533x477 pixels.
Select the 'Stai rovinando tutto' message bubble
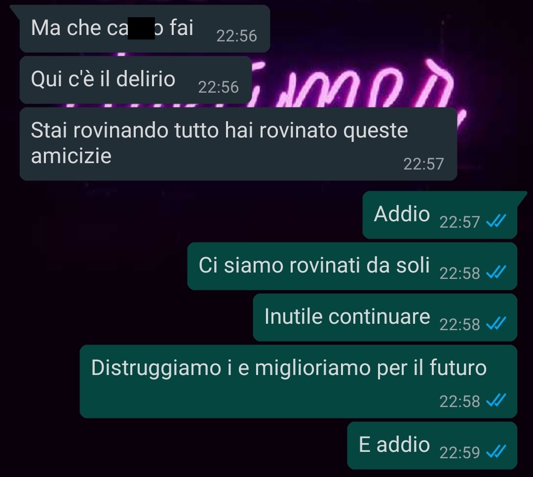pyautogui.click(x=238, y=144)
